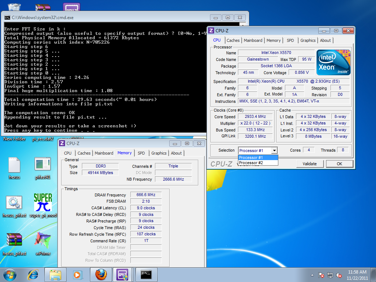
Task: Open Windows Explorer from taskbar
Action: [x=55, y=275]
